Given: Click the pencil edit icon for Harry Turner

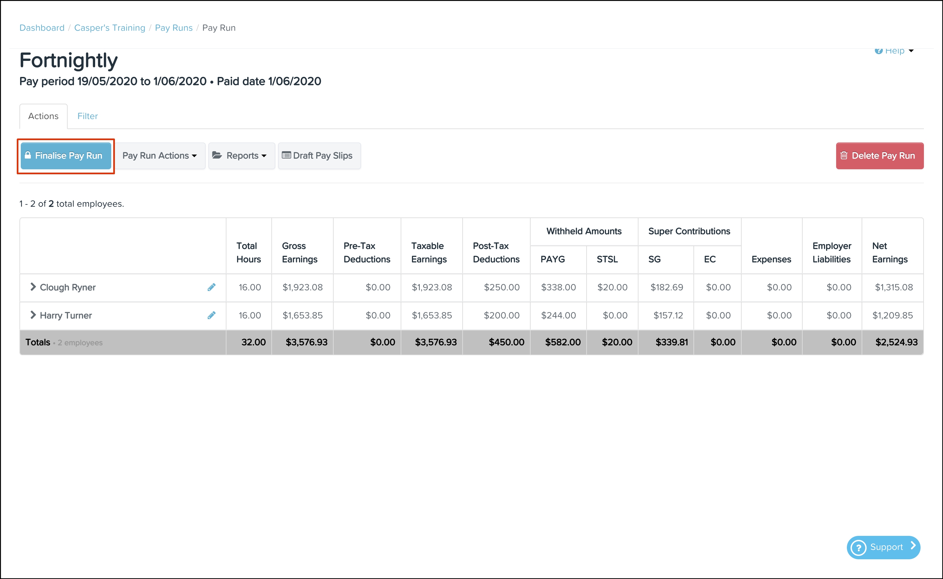Looking at the screenshot, I should [x=211, y=315].
